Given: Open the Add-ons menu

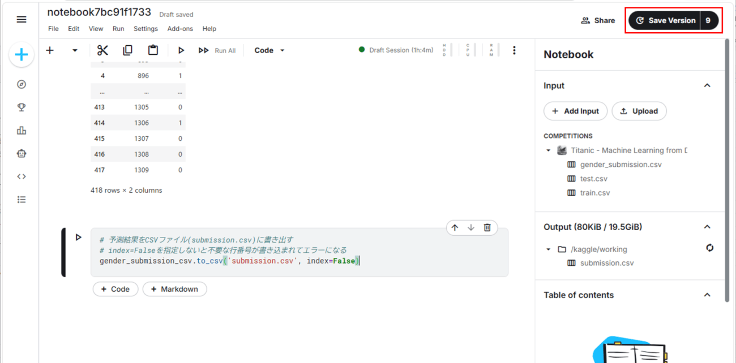Looking at the screenshot, I should pyautogui.click(x=180, y=29).
